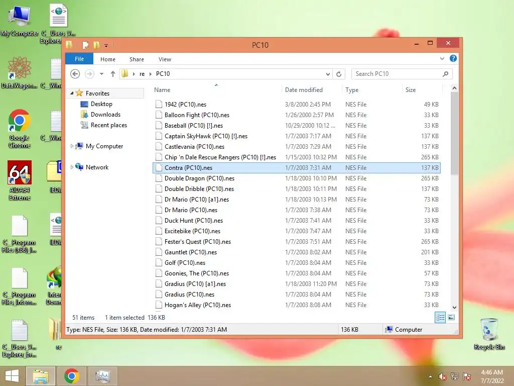Sort by Date modified column header
Screen dimensions: 514x386
(311, 89)
